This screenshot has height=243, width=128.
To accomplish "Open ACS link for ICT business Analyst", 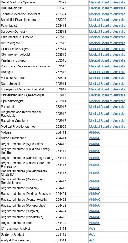I will click(92, 229).
